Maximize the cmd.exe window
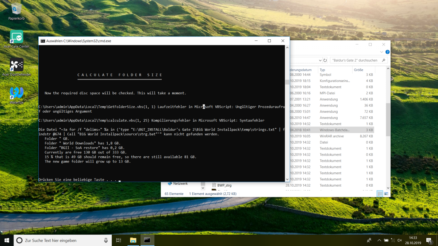This screenshot has width=438, height=246. pos(269,41)
